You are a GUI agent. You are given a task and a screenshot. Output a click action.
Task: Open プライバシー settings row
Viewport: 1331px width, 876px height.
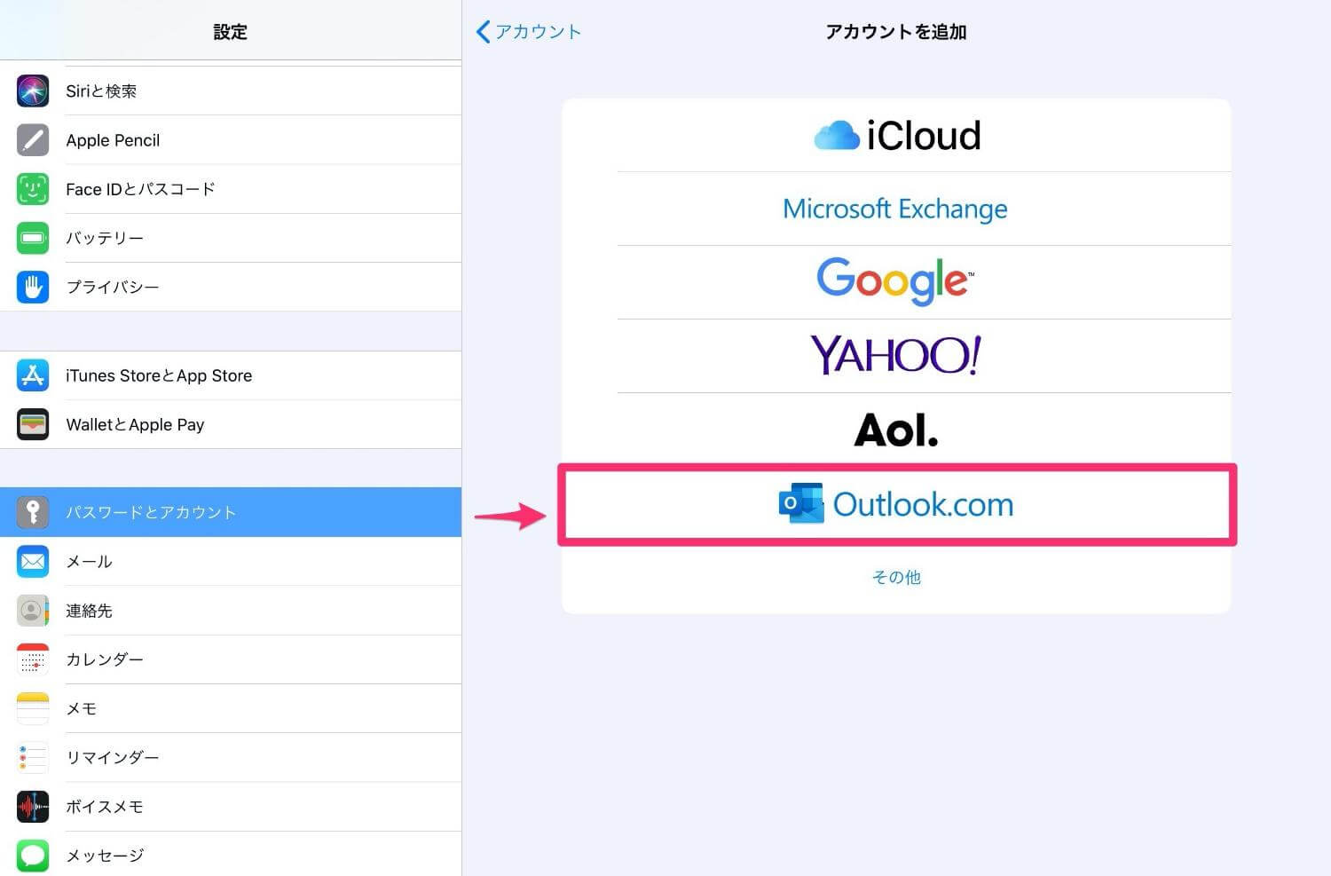(231, 287)
